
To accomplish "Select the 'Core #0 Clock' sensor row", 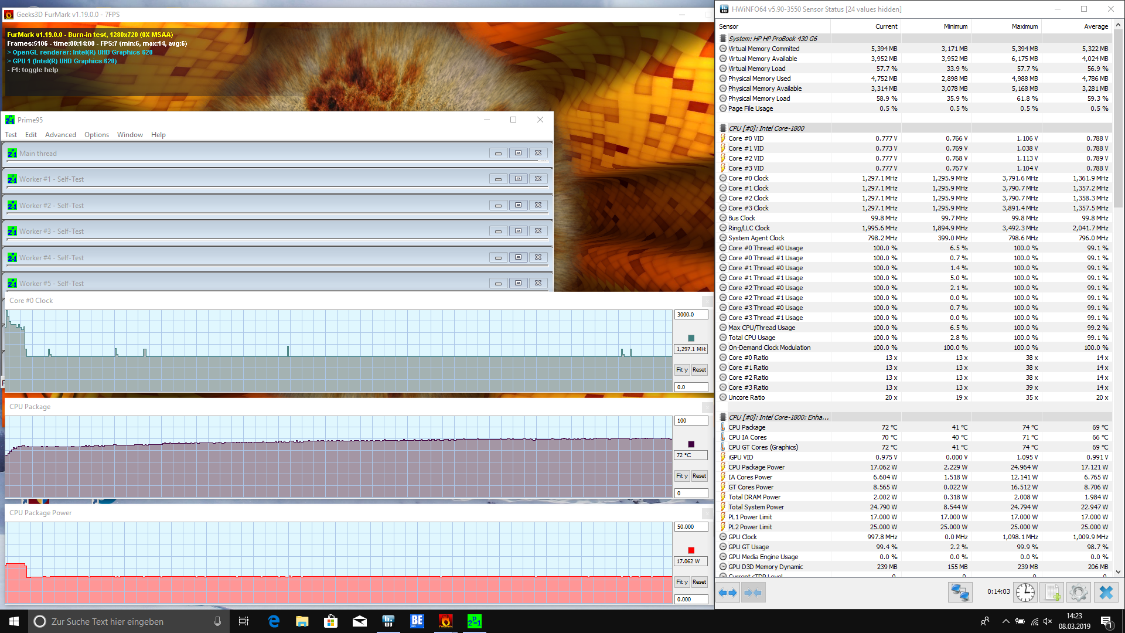I will click(x=915, y=178).
